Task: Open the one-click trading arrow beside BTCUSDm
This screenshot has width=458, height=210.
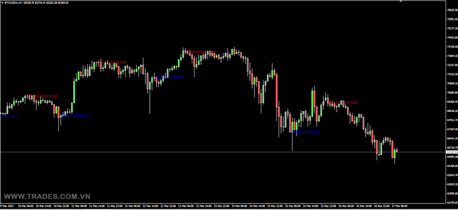Action: [2, 2]
